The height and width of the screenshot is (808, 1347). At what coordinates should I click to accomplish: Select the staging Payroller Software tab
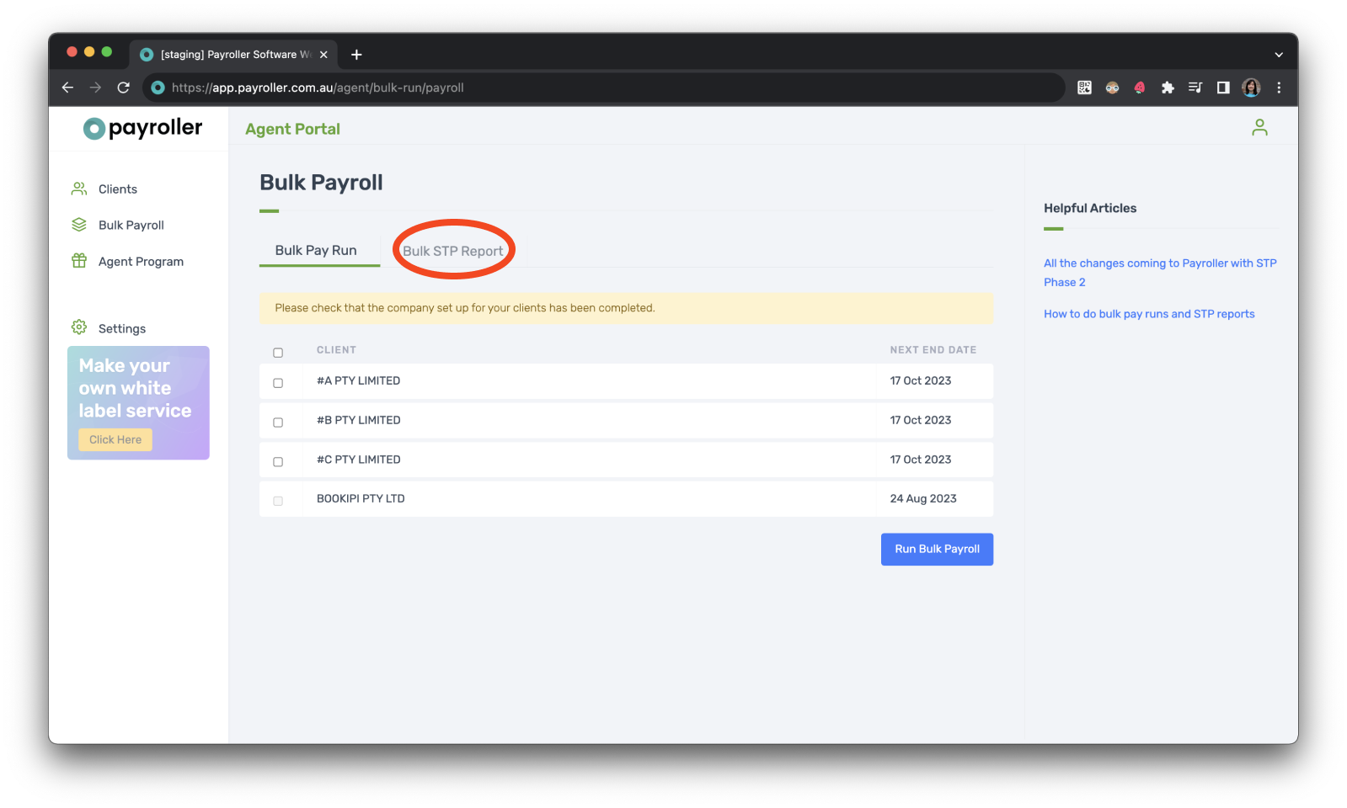point(233,55)
